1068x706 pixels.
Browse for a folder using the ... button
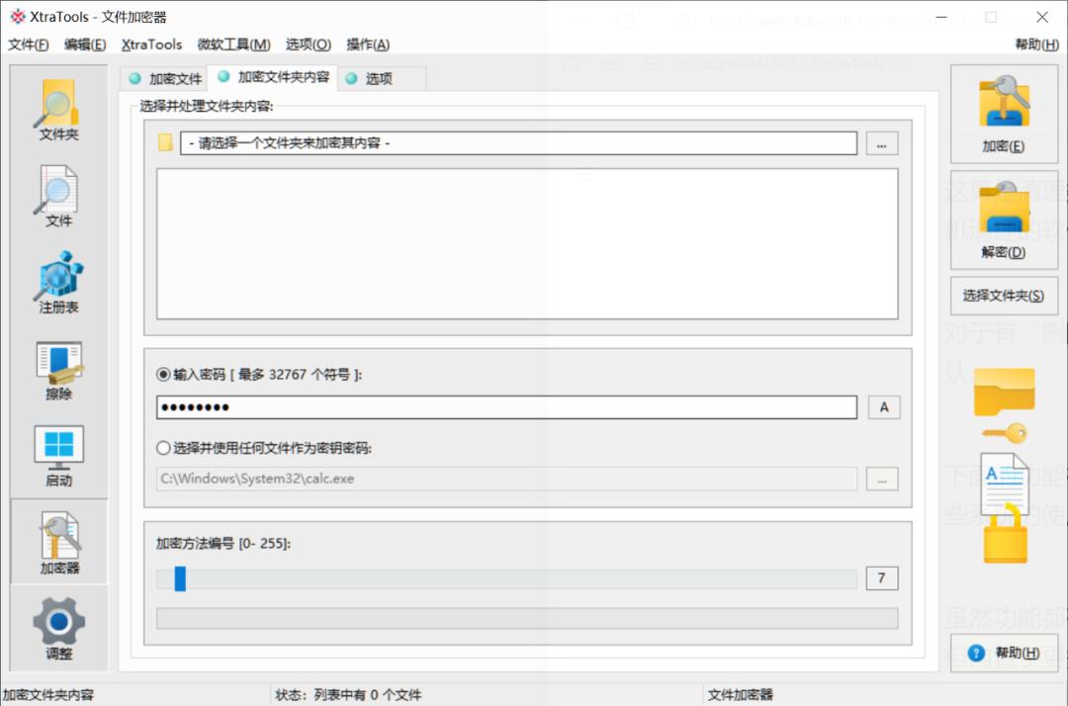click(x=881, y=142)
